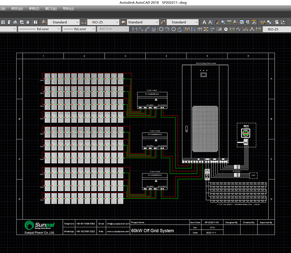Open the lineweight ByLayer dropdown
This screenshot has height=253, width=291.
click(79, 29)
